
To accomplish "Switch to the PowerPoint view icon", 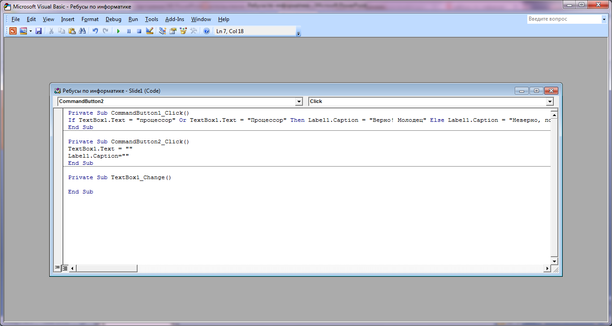I will pos(13,31).
